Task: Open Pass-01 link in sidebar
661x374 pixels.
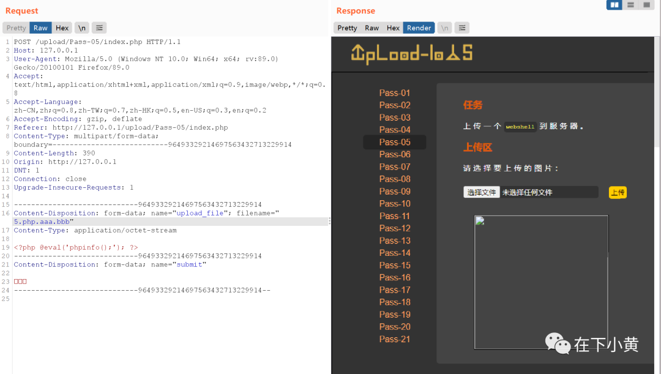Action: coord(395,93)
